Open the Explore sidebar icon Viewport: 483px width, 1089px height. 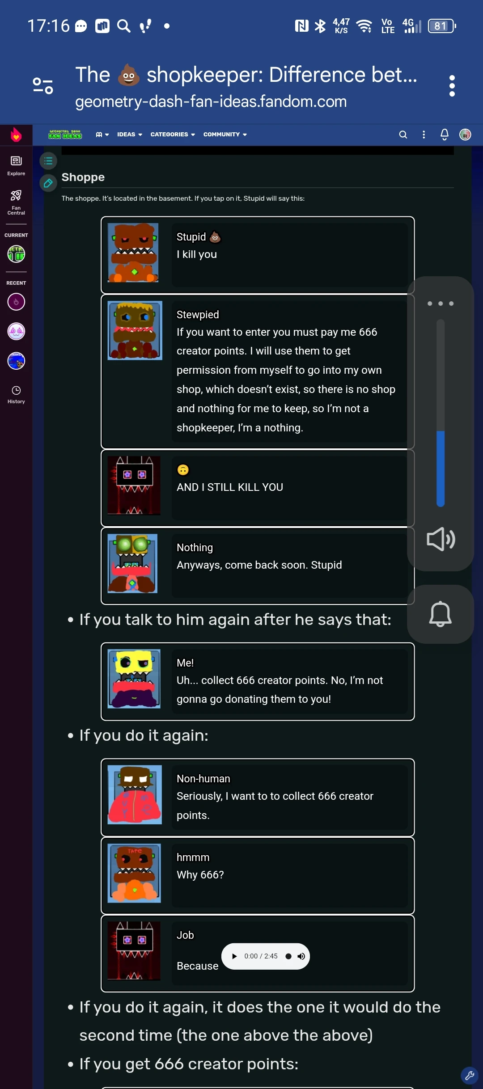click(x=16, y=165)
